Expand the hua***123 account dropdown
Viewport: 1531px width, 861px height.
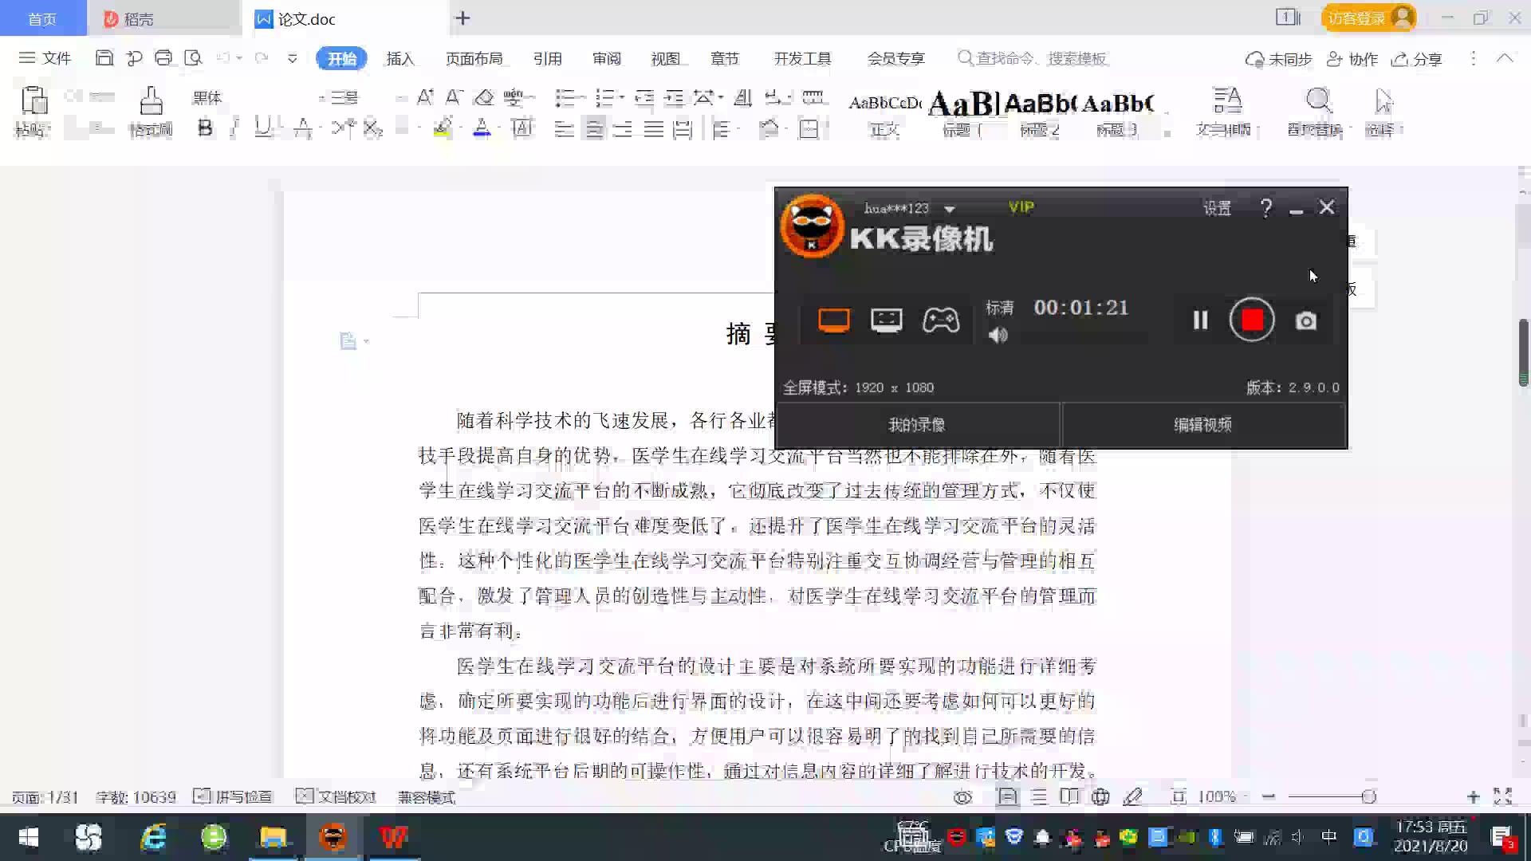(949, 208)
